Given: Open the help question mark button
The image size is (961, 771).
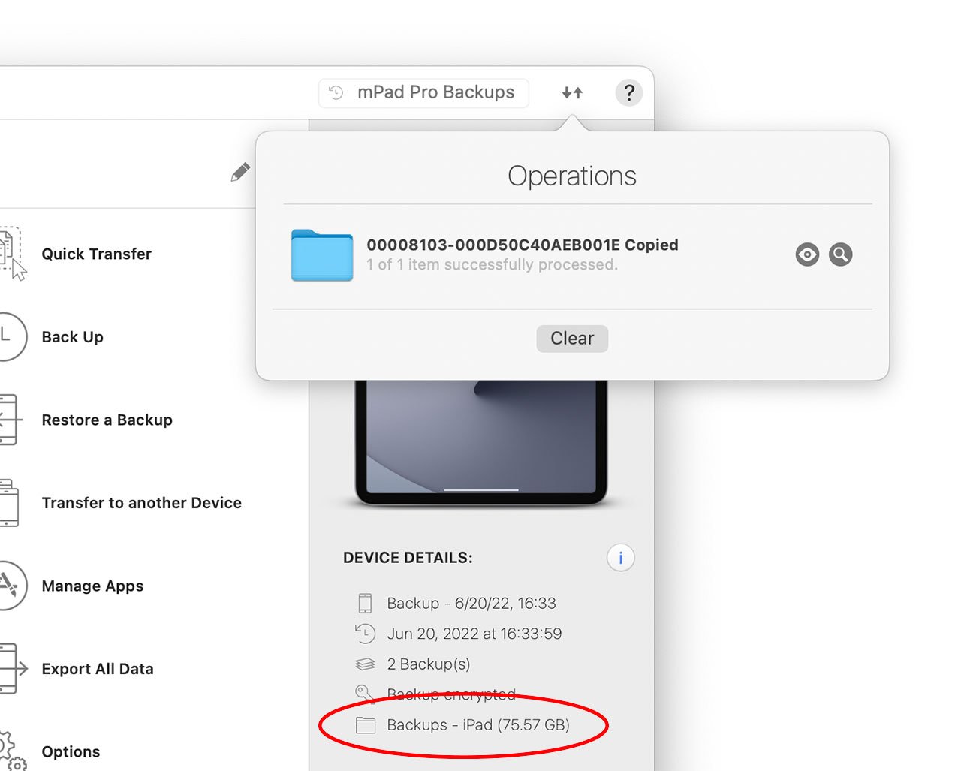Looking at the screenshot, I should coord(629,93).
